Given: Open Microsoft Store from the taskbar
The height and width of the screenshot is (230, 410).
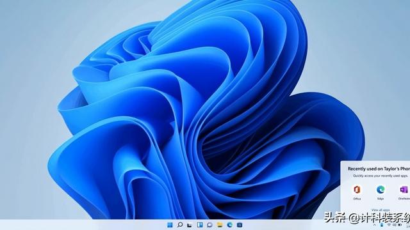Looking at the screenshot, I should click(240, 225).
